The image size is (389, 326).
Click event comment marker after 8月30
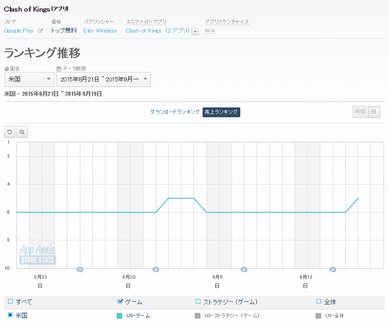coord(156,269)
